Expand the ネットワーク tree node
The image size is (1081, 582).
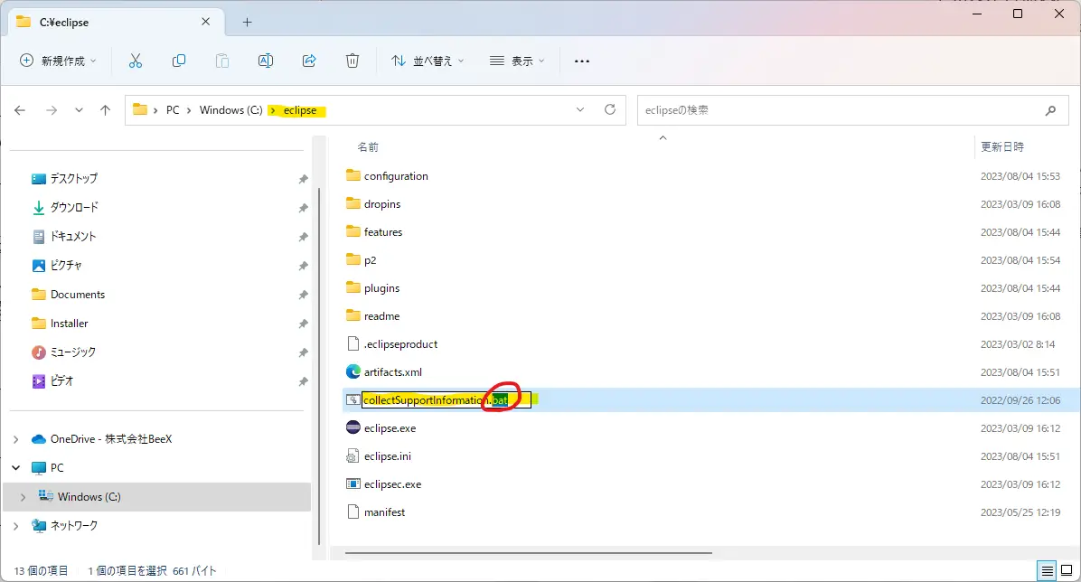[16, 525]
